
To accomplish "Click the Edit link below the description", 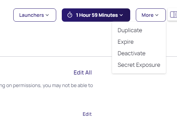I will 87,114.
